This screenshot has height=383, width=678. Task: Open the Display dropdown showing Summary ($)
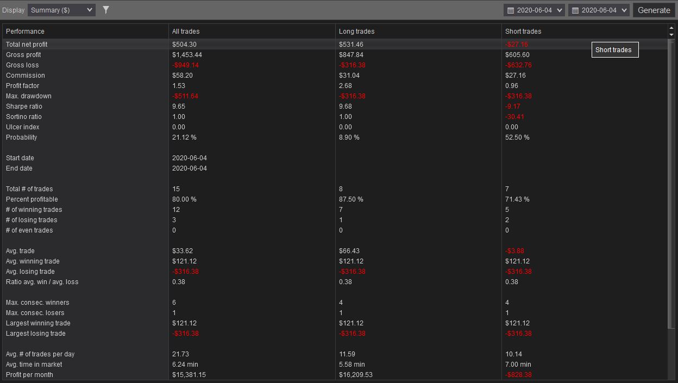(x=61, y=10)
